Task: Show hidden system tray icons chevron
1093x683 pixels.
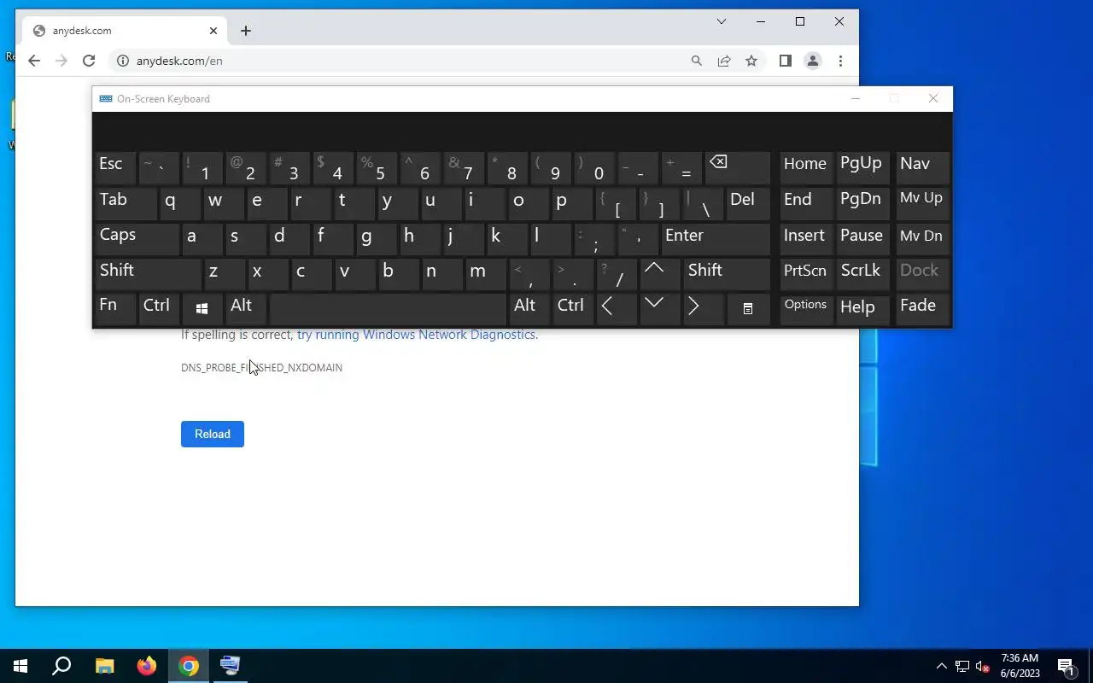Action: pos(942,666)
